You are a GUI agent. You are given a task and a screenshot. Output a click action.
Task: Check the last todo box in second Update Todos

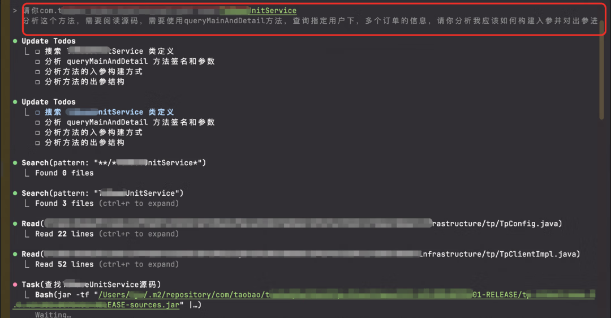38,143
